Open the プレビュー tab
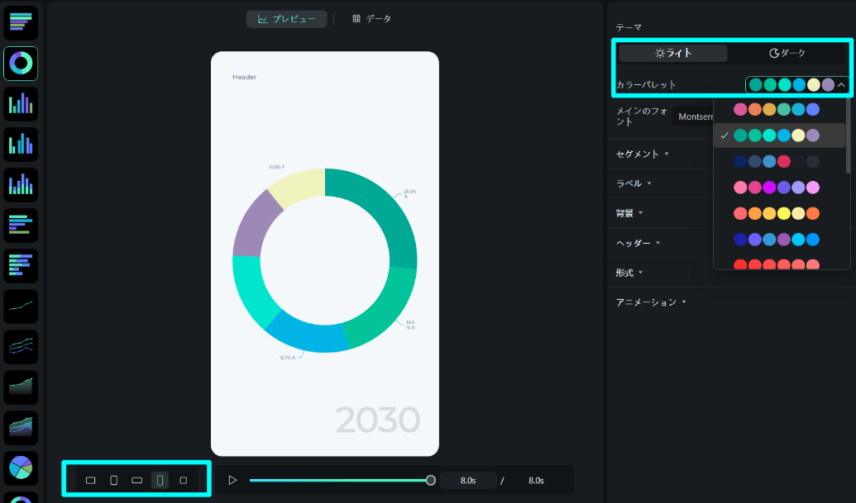This screenshot has width=856, height=503. [x=287, y=17]
